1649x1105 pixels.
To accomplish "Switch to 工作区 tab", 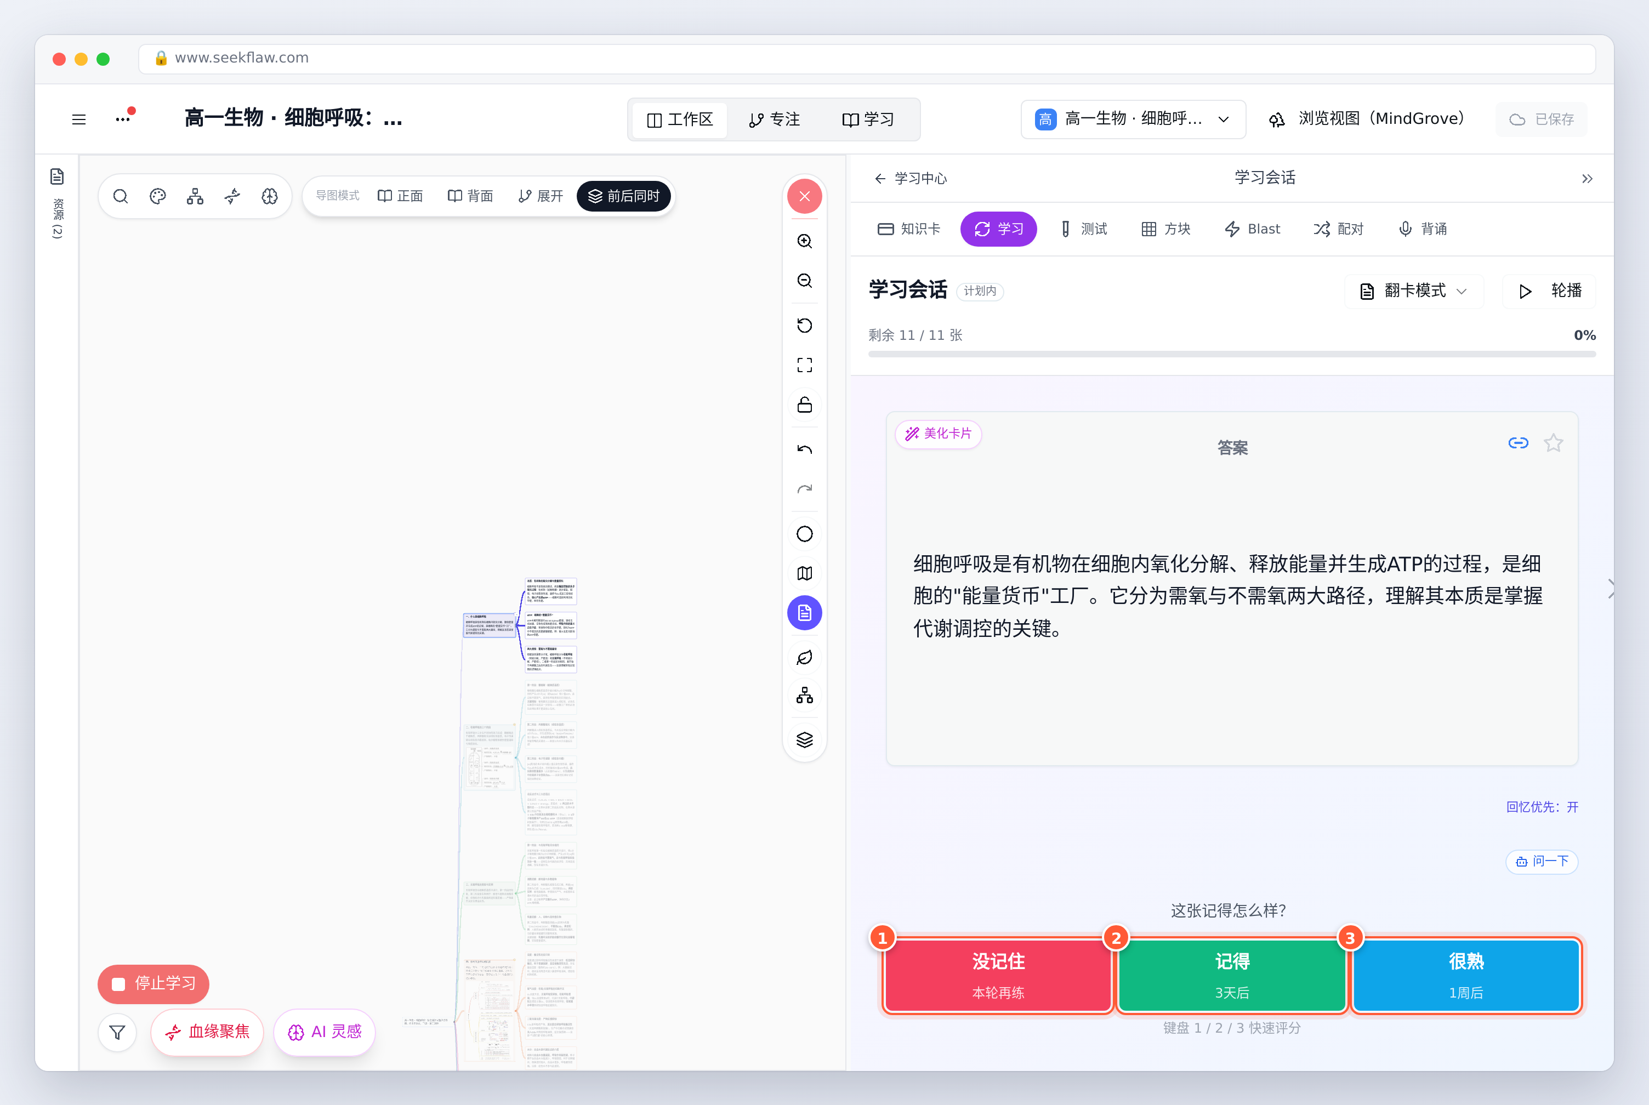I will [x=680, y=120].
